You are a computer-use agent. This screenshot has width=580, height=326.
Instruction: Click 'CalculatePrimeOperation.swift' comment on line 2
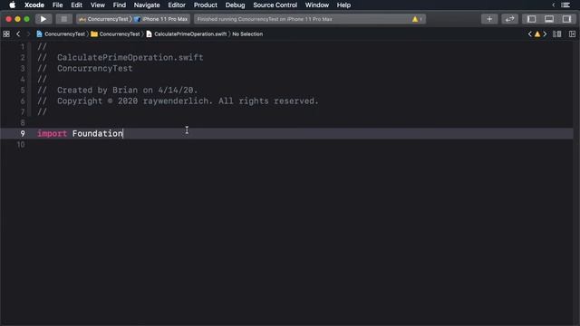(130, 58)
